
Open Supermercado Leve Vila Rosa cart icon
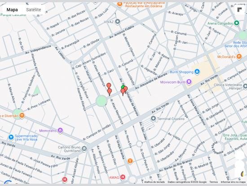click(11, 137)
